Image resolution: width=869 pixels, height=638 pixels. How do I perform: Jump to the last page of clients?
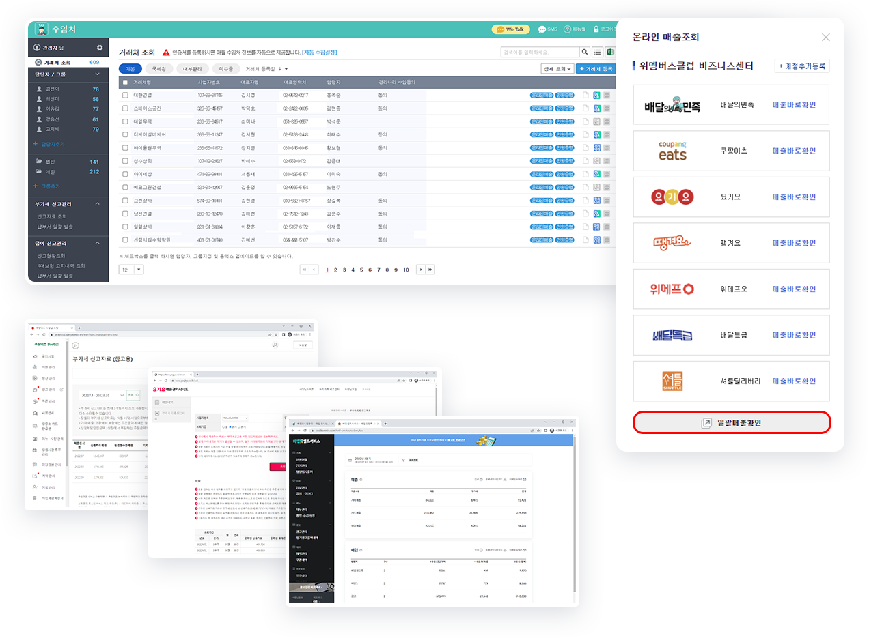point(430,270)
